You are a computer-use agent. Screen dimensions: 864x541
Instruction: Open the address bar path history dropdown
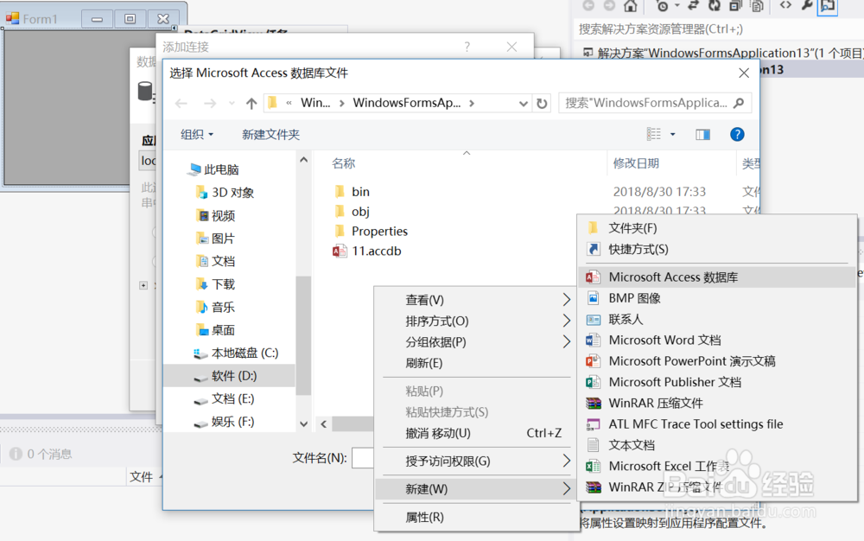[523, 103]
